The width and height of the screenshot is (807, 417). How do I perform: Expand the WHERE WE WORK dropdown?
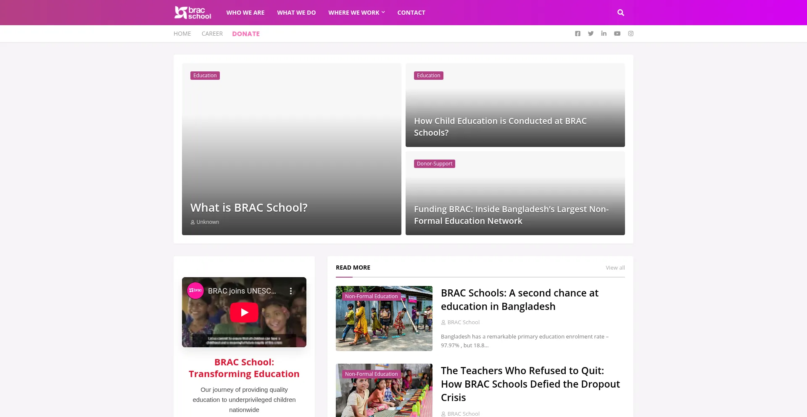click(x=356, y=13)
